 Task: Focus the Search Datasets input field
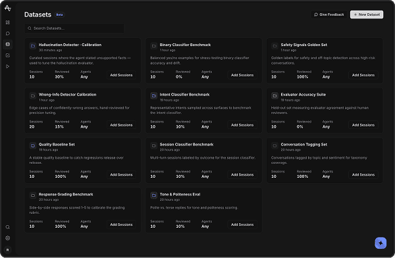click(x=74, y=28)
